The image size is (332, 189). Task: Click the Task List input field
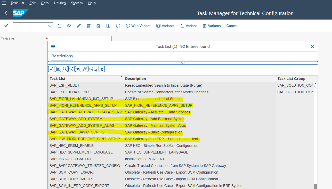coord(78,39)
